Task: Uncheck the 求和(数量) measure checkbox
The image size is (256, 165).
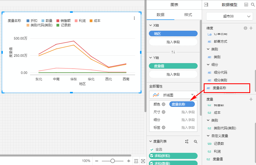Action: point(152,163)
